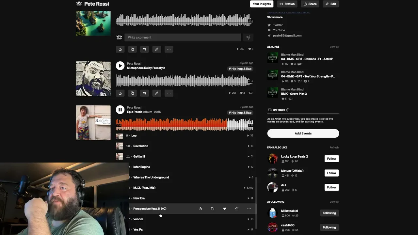Like Perspective (feat. K 9 C) with heart
This screenshot has height=235, width=418.
[225, 209]
